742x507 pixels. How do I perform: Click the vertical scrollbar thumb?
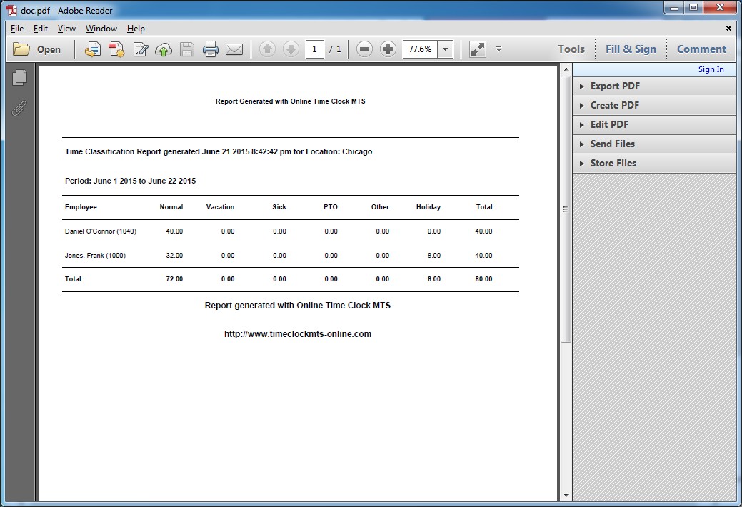(x=566, y=209)
